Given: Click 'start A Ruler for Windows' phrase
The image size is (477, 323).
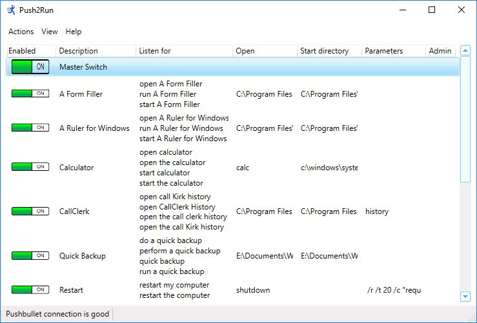Looking at the screenshot, I should 183,138.
